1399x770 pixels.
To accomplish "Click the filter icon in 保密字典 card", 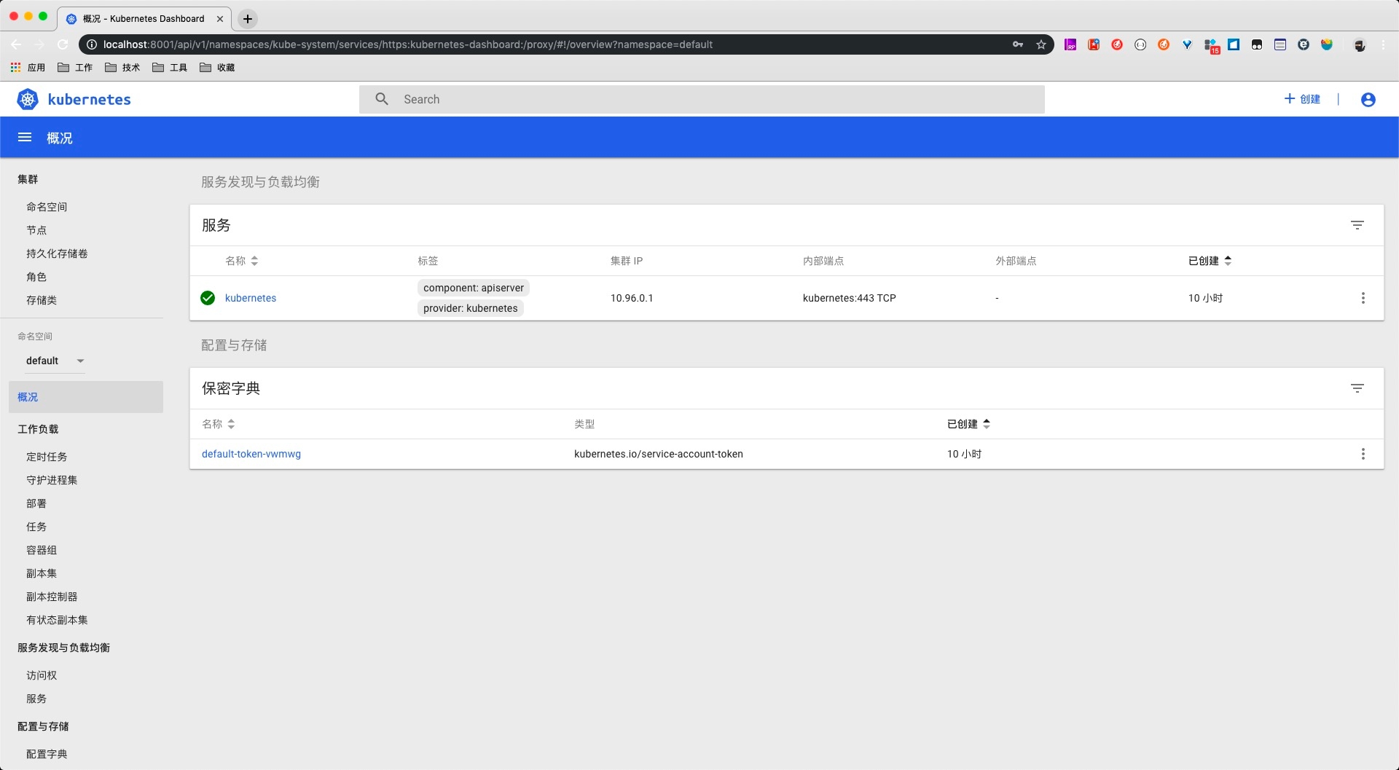I will 1357,388.
